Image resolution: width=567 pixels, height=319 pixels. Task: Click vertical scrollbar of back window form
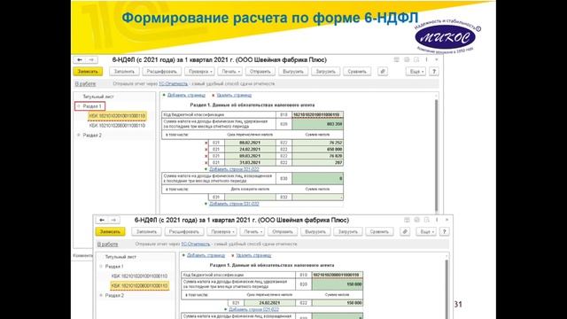click(x=436, y=156)
